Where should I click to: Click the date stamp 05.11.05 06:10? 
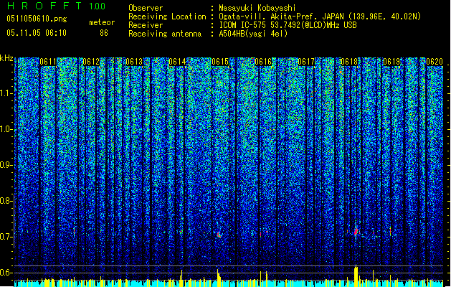(x=37, y=33)
